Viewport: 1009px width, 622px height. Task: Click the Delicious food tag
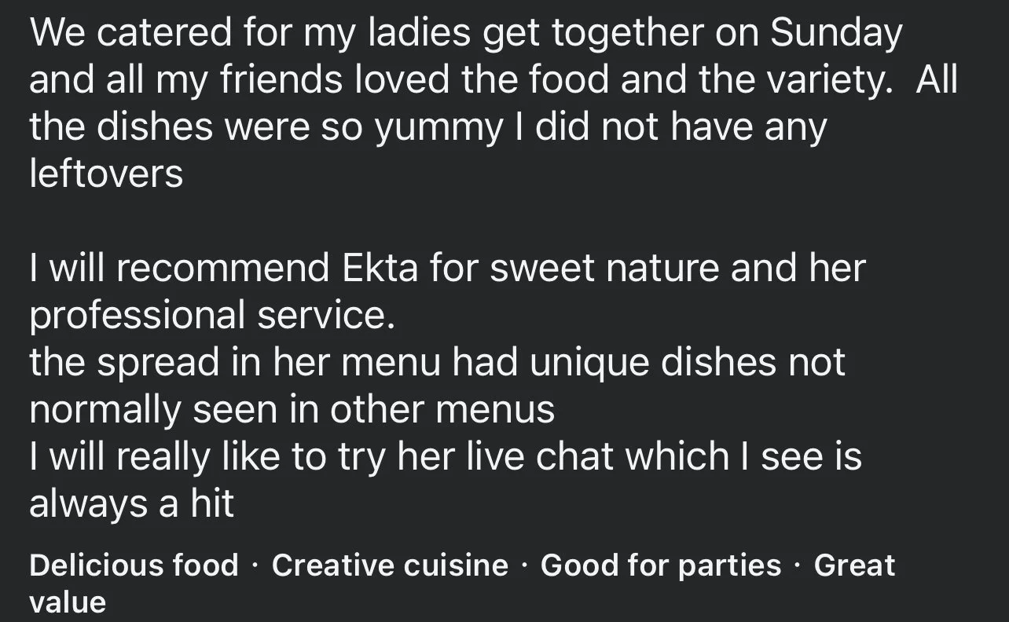tap(134, 565)
